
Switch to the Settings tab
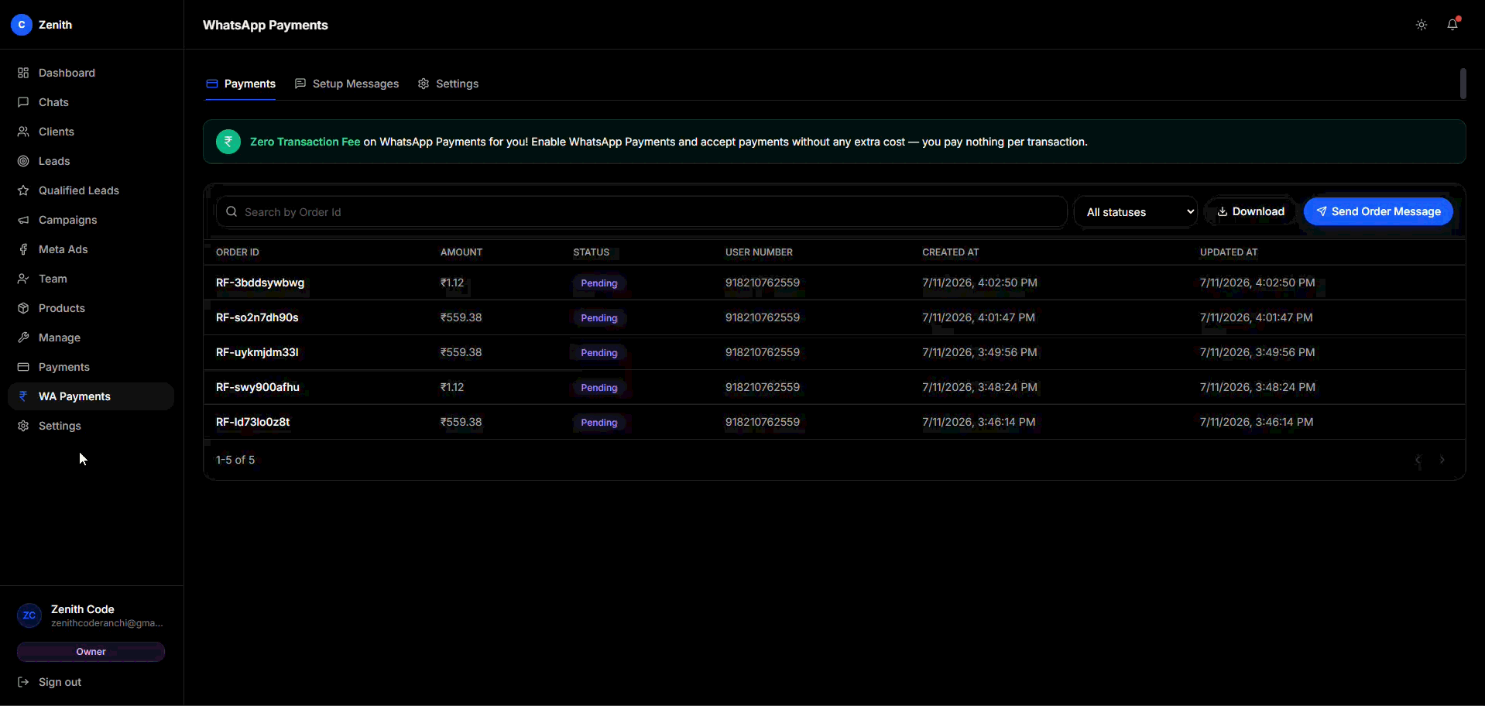[x=448, y=84]
